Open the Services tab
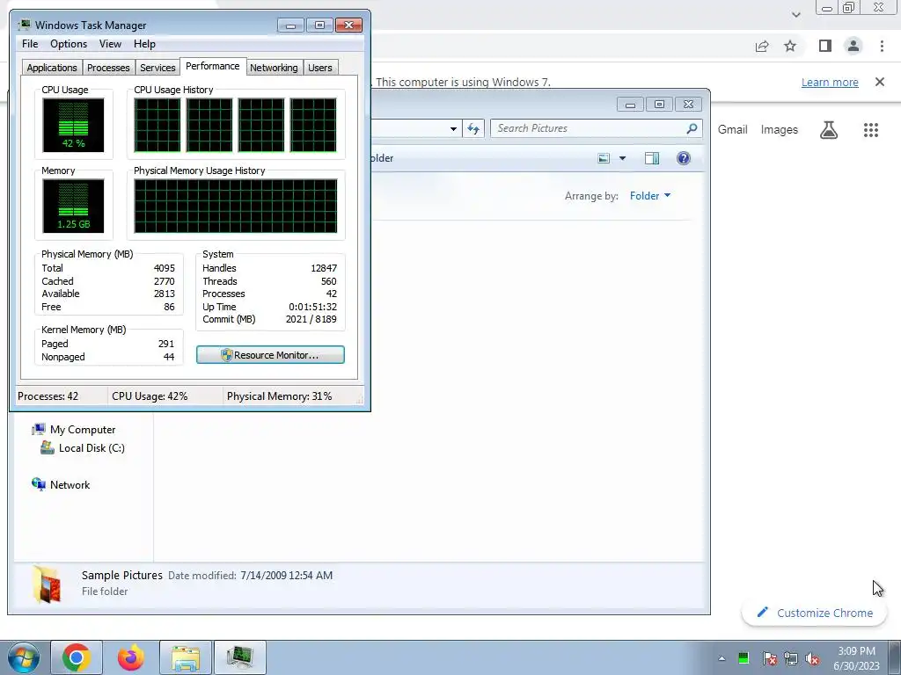This screenshot has width=901, height=675. tap(157, 67)
